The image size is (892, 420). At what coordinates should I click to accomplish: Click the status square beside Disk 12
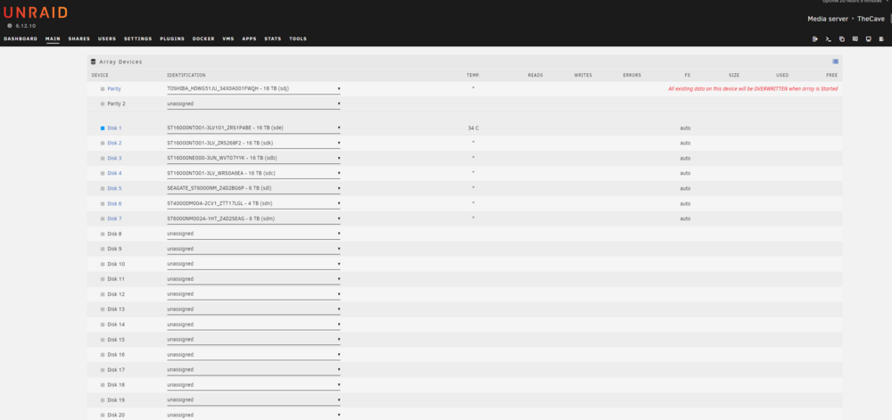click(103, 294)
